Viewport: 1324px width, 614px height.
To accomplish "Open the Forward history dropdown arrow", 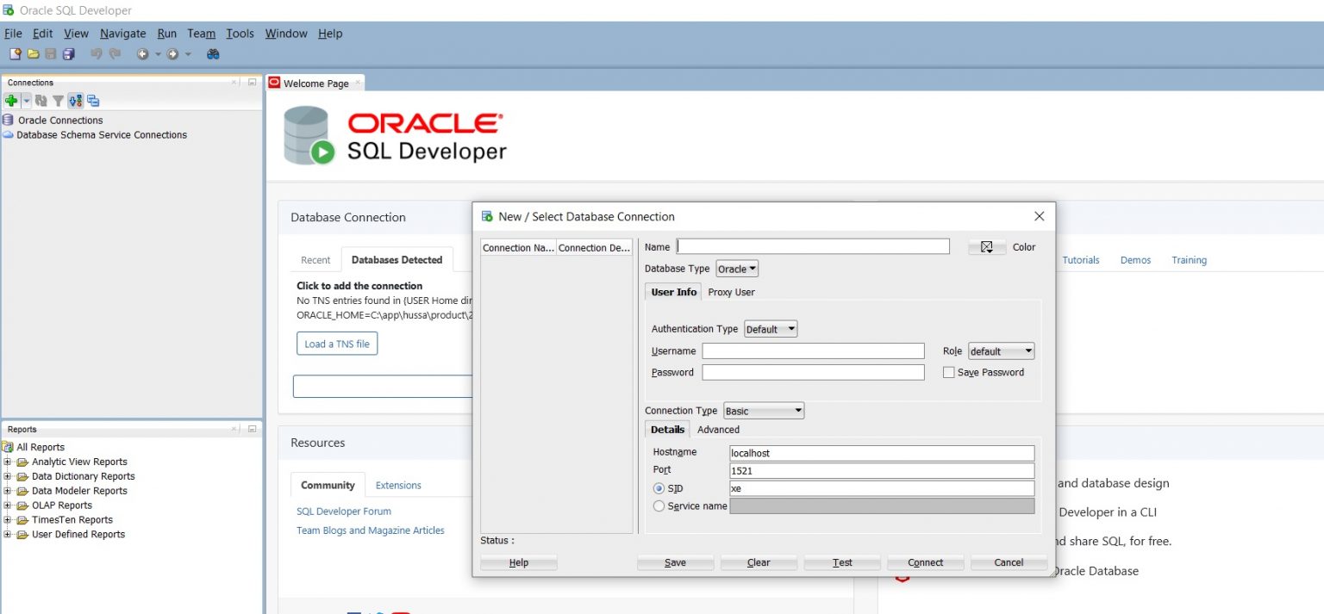I will pyautogui.click(x=188, y=53).
